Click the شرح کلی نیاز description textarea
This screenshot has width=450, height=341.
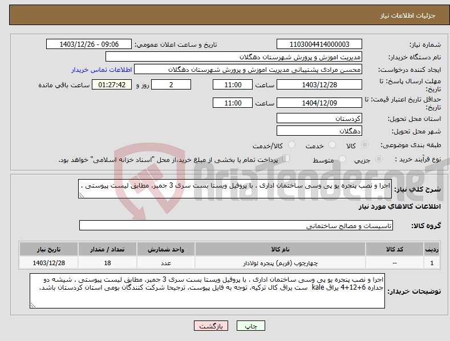tap(235, 189)
